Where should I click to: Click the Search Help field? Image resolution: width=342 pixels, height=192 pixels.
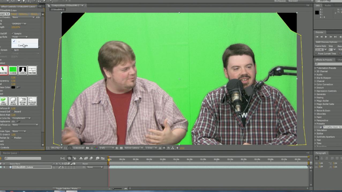(328, 1)
